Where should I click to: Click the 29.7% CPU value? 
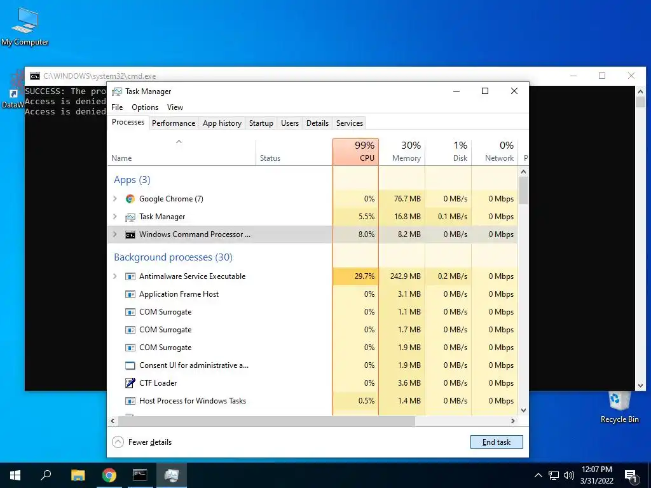364,276
